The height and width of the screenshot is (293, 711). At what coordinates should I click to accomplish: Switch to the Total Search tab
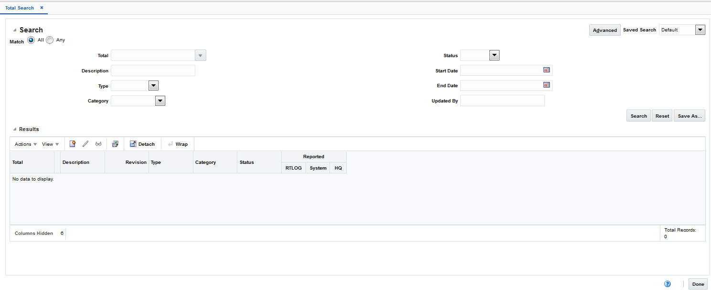coord(19,8)
